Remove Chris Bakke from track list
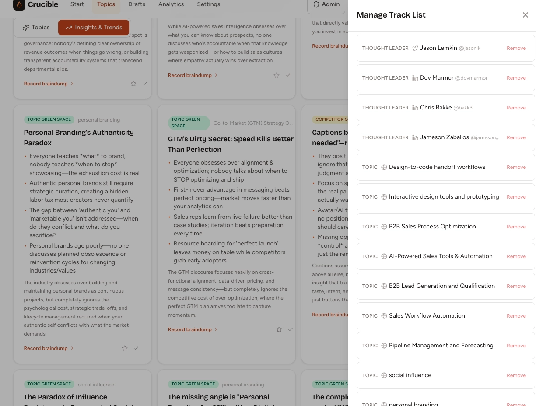Viewport: 536px width, 406px height. pyautogui.click(x=516, y=108)
